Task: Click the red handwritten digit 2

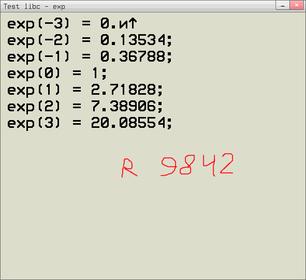Action: 227,164
